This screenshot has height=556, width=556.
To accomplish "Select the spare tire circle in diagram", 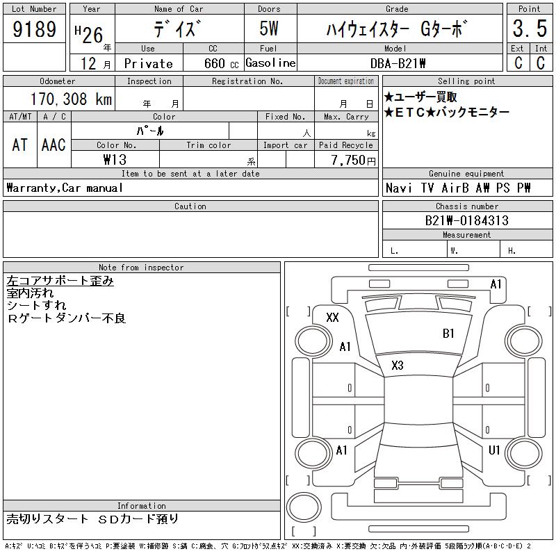I will pos(304,507).
